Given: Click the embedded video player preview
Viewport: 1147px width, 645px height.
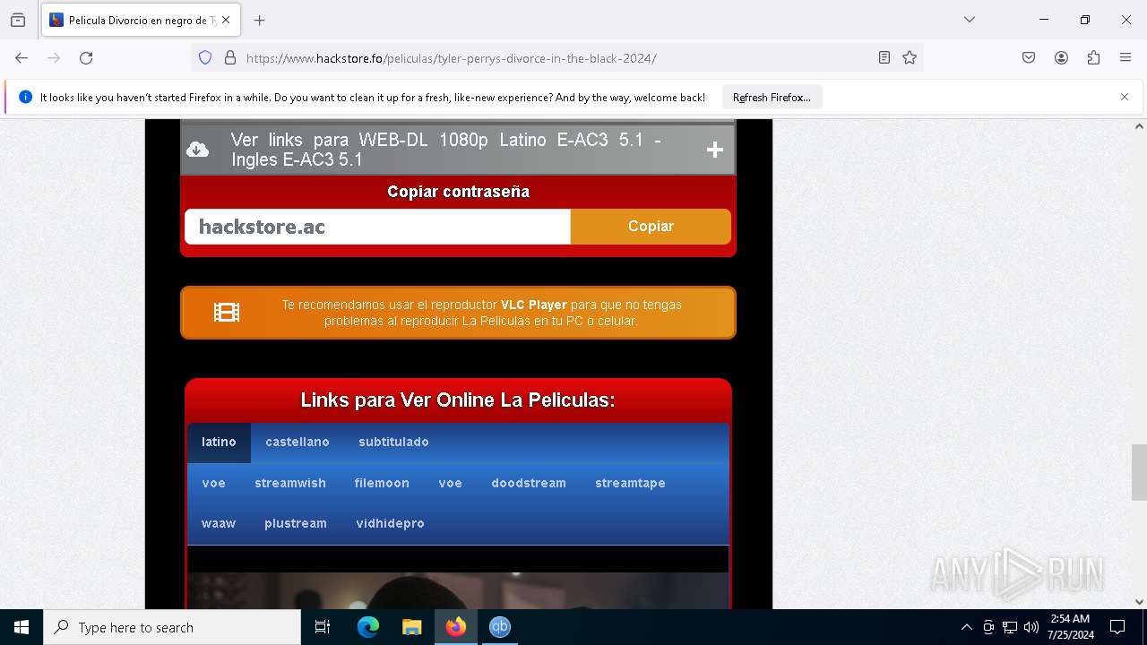Looking at the screenshot, I should (458, 589).
